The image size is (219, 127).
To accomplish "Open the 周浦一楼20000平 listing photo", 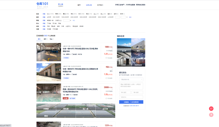I will click(49, 93).
